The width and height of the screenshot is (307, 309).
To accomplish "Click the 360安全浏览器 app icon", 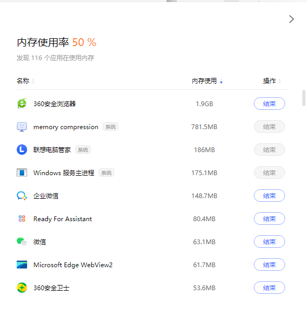I will pos(22,104).
